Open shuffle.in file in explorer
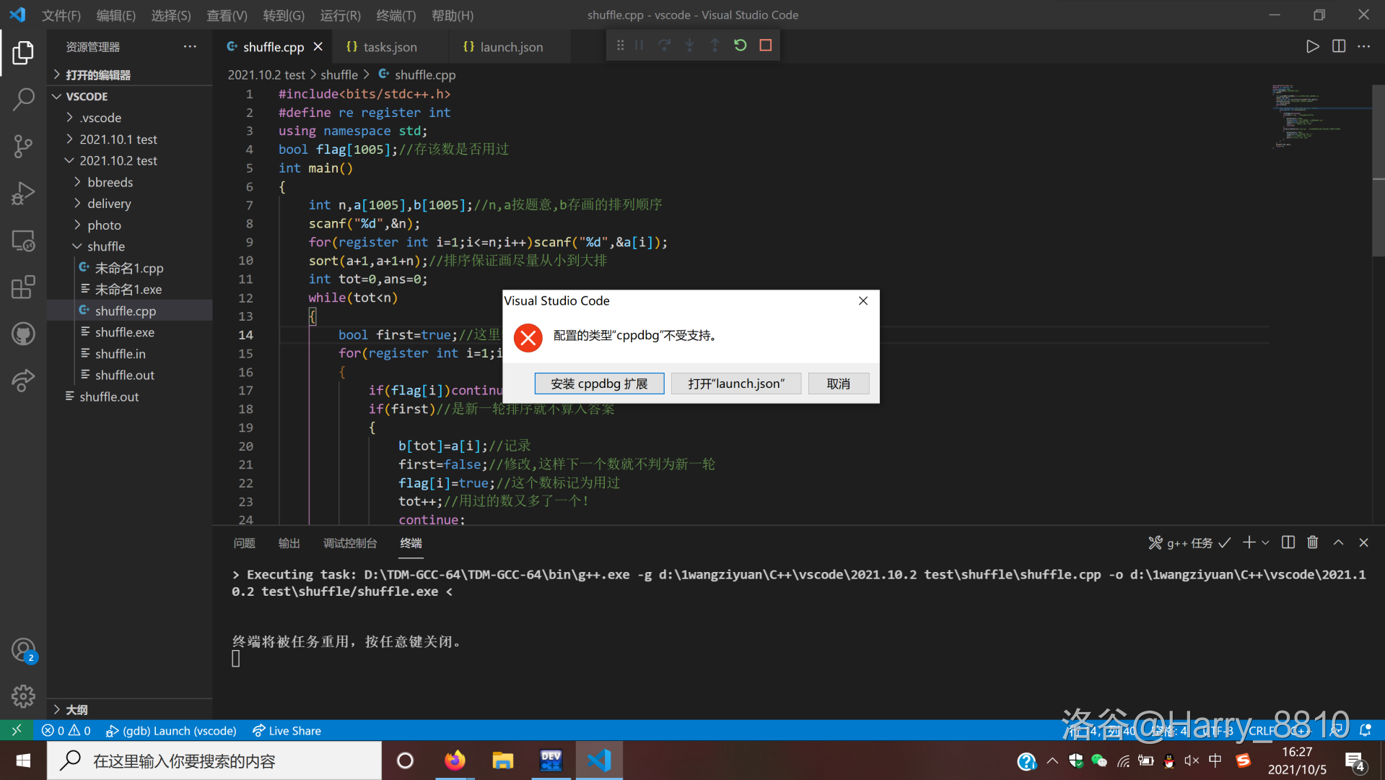This screenshot has width=1385, height=780. 120,354
